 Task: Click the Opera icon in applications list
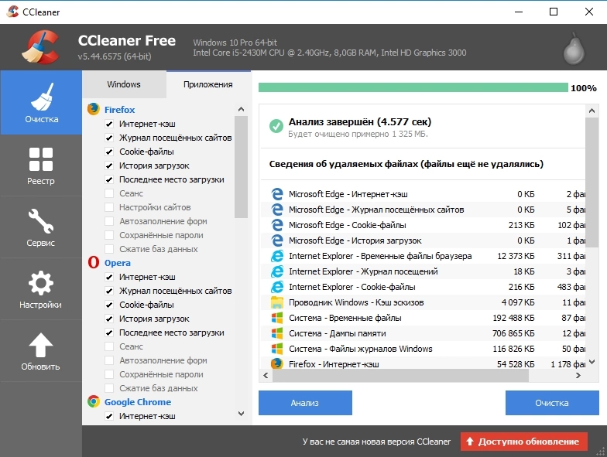93,263
